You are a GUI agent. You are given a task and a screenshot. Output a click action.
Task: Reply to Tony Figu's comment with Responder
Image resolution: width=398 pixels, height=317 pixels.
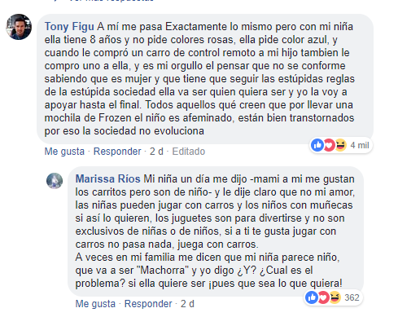[117, 152]
